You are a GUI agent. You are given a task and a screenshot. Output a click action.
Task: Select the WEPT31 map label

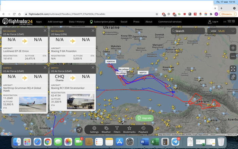tap(143, 72)
